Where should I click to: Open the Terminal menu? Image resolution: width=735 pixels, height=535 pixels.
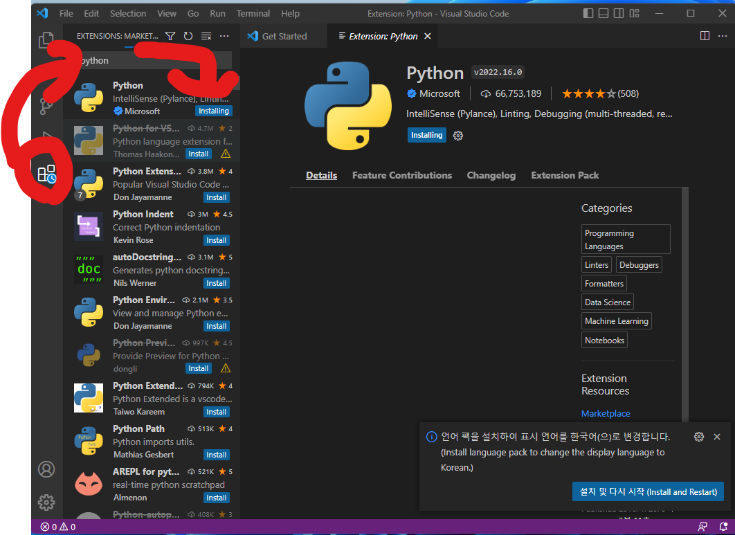pos(253,14)
